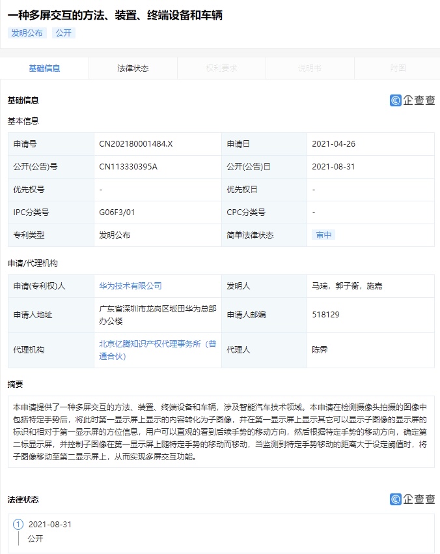Switch to the 法律状态 tab
The width and height of the screenshot is (440, 554).
pyautogui.click(x=133, y=68)
